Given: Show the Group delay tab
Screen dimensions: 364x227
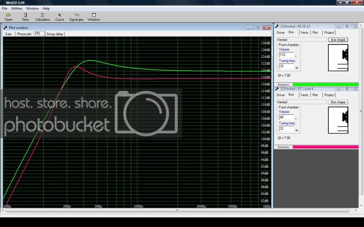Looking at the screenshot, I should click(55, 34).
